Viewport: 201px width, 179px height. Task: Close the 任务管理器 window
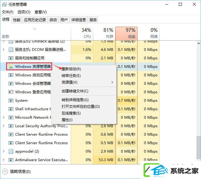click(194, 5)
